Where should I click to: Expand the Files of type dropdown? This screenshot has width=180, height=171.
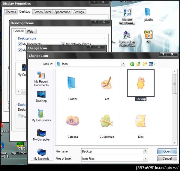[x=145, y=159]
